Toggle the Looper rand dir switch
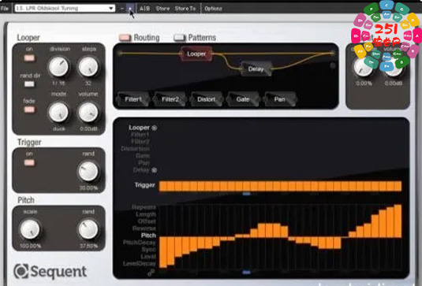Viewport: 422px width, 286px height. (29, 84)
